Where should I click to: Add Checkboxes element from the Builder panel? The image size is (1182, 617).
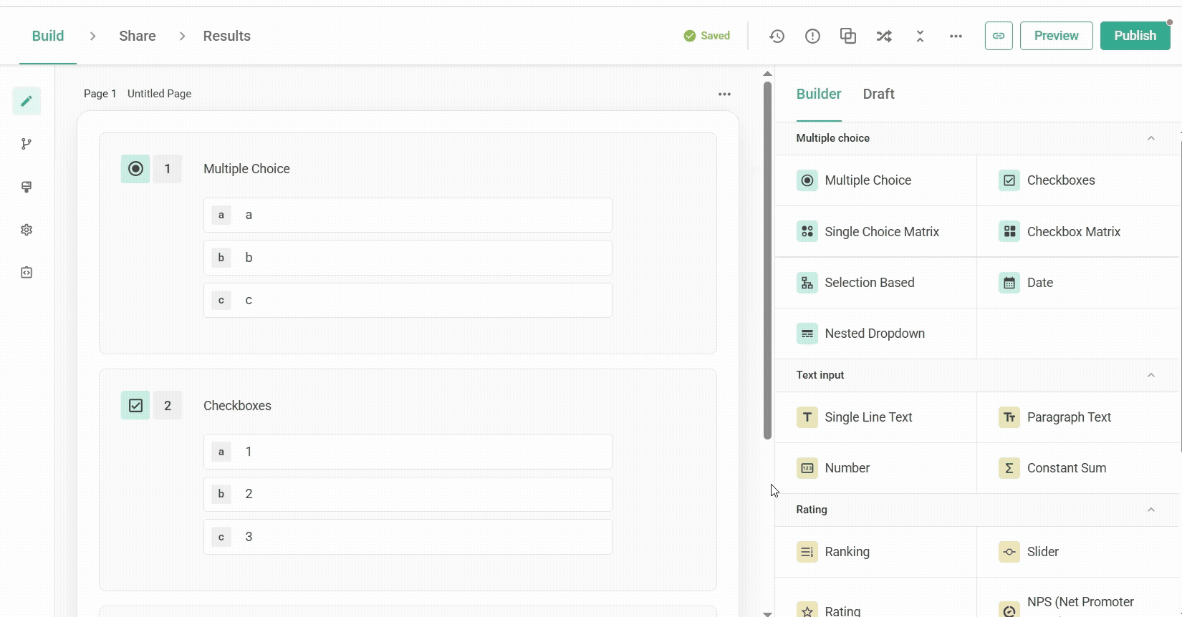click(1060, 180)
